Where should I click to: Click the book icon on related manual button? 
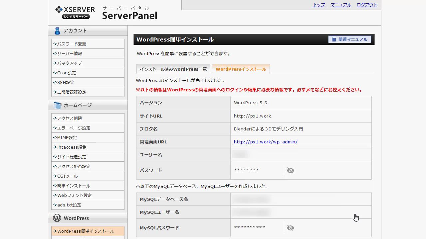[x=334, y=39]
